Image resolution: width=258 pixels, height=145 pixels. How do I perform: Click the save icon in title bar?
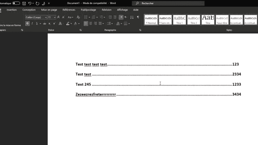pos(24,3)
